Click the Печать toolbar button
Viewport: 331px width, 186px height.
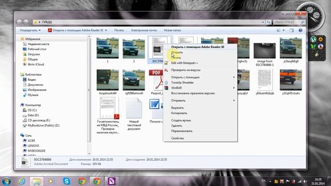pos(119,30)
